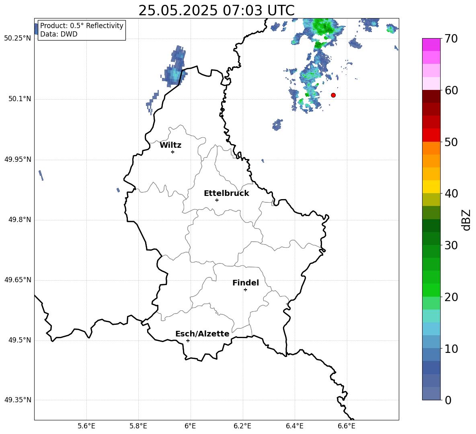Click the cross marker below Esch/Alzette
The width and height of the screenshot is (476, 434).
click(x=188, y=340)
